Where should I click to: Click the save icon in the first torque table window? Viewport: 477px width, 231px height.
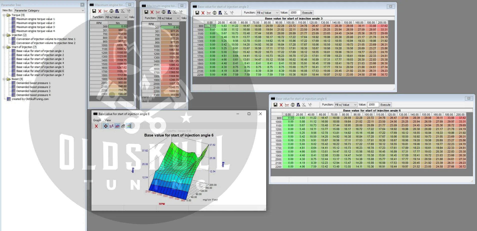point(94,11)
